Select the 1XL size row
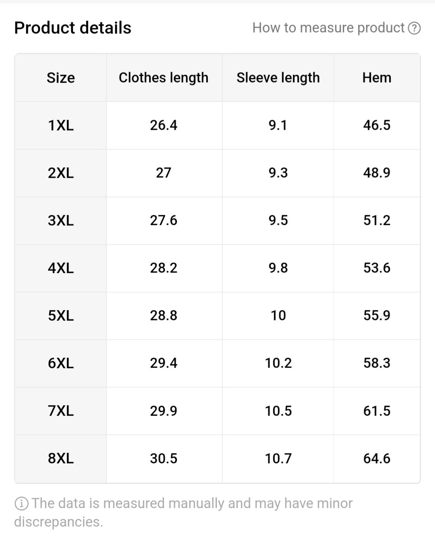The height and width of the screenshot is (544, 435). click(60, 125)
